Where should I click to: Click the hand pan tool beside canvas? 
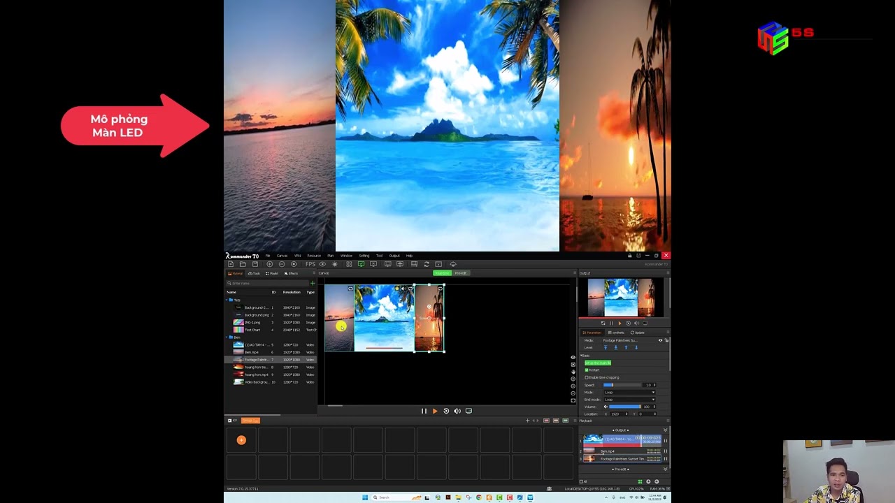coord(573,372)
